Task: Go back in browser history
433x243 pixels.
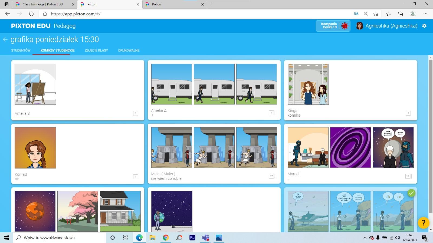Action: [8, 14]
